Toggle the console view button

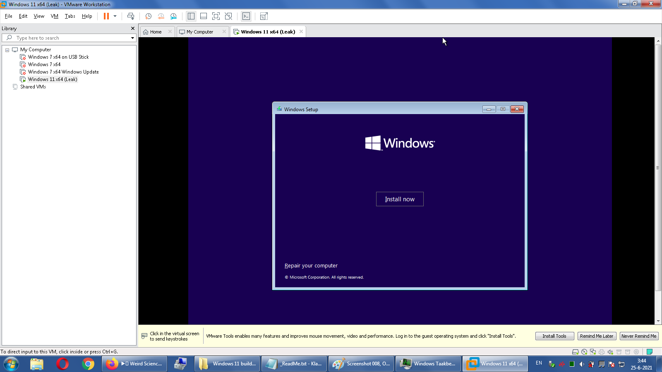coord(246,16)
